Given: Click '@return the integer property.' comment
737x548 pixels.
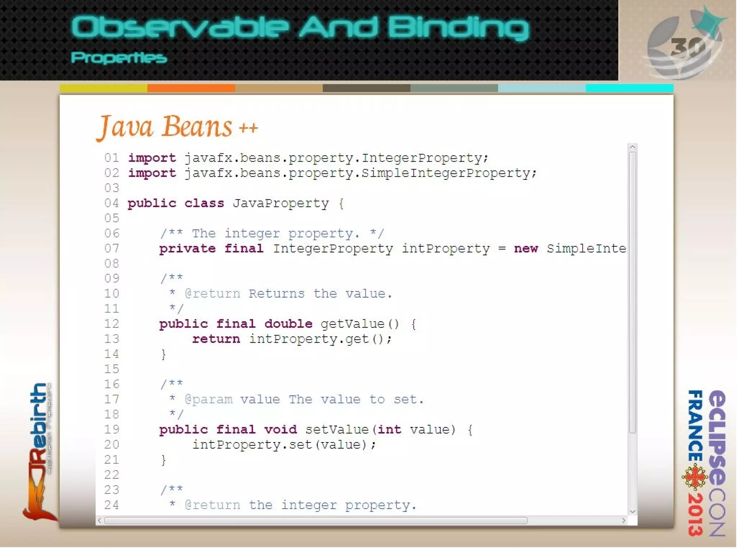Looking at the screenshot, I should point(292,505).
